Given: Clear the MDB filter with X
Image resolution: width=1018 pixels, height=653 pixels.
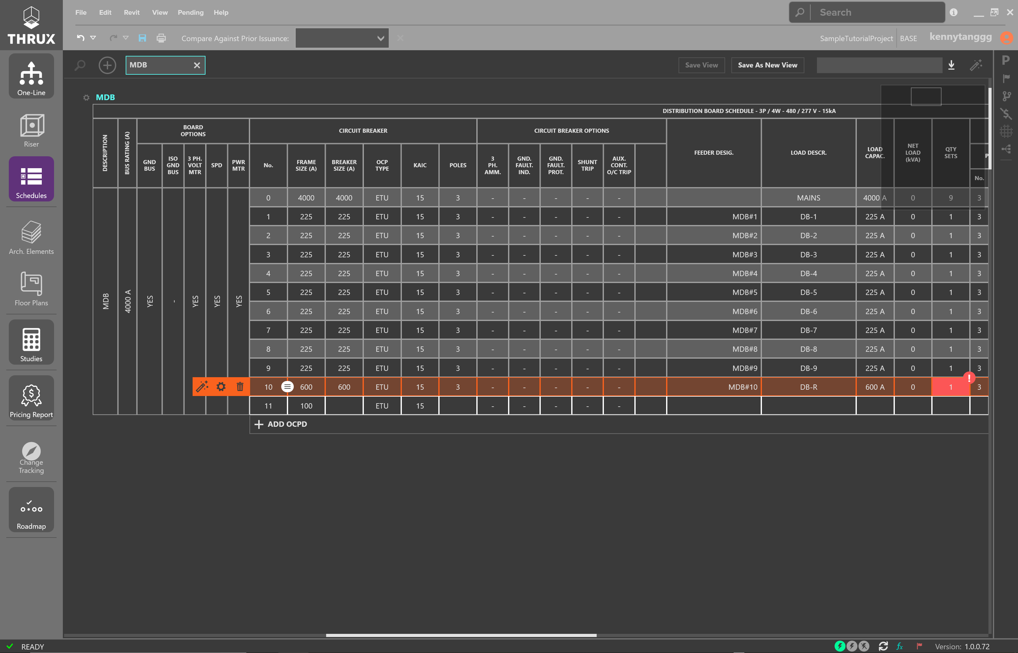Looking at the screenshot, I should coord(197,65).
